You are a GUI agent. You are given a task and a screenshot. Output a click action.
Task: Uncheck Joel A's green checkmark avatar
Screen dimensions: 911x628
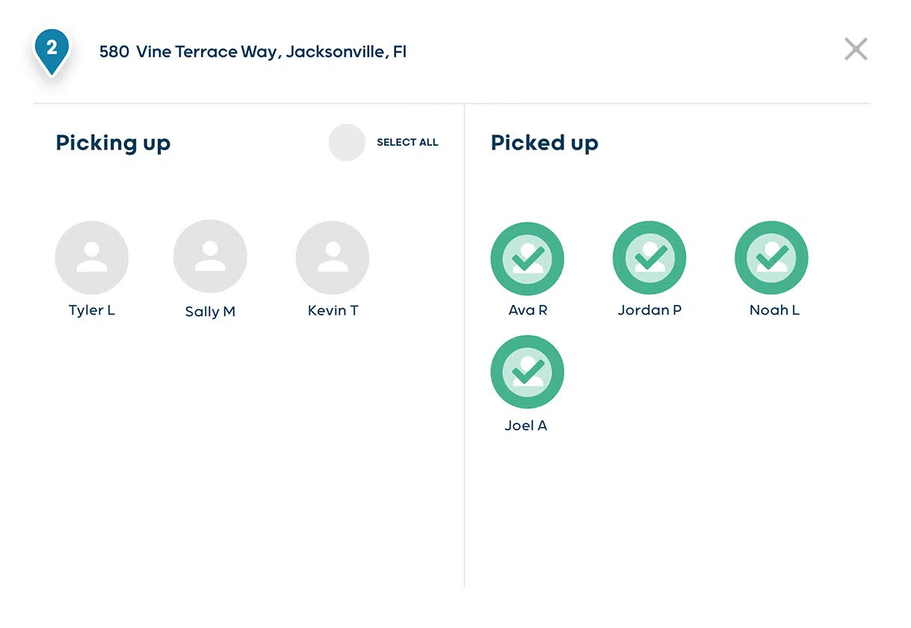click(x=528, y=372)
